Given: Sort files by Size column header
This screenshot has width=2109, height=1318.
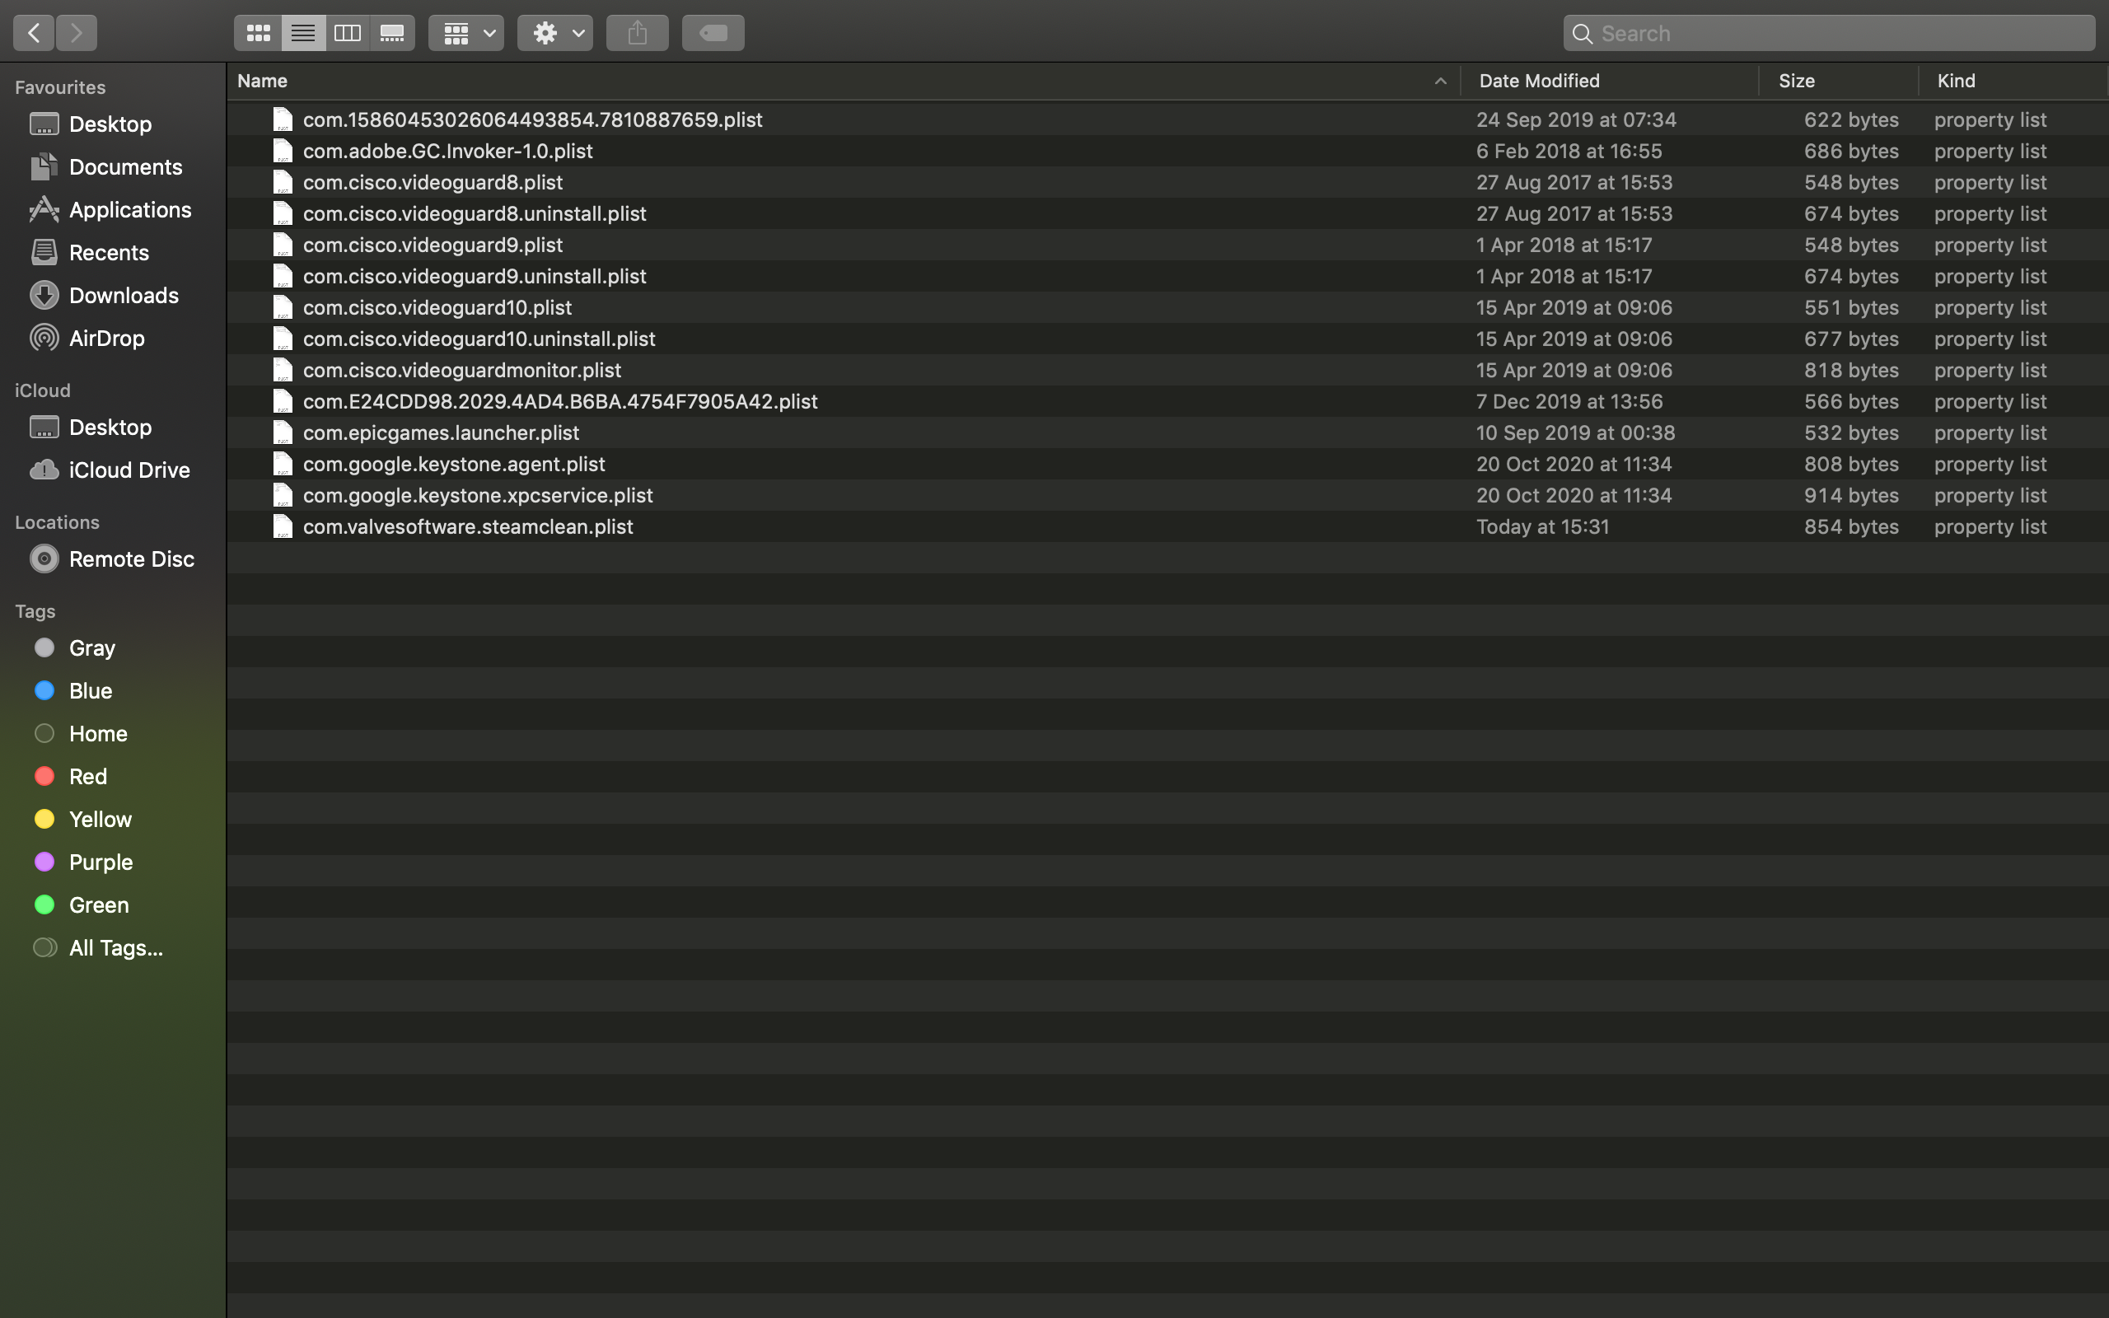Looking at the screenshot, I should [x=1796, y=81].
